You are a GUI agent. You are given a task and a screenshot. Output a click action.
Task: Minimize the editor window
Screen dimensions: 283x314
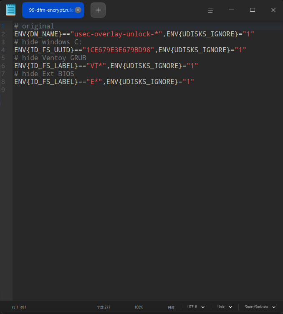coord(232,10)
